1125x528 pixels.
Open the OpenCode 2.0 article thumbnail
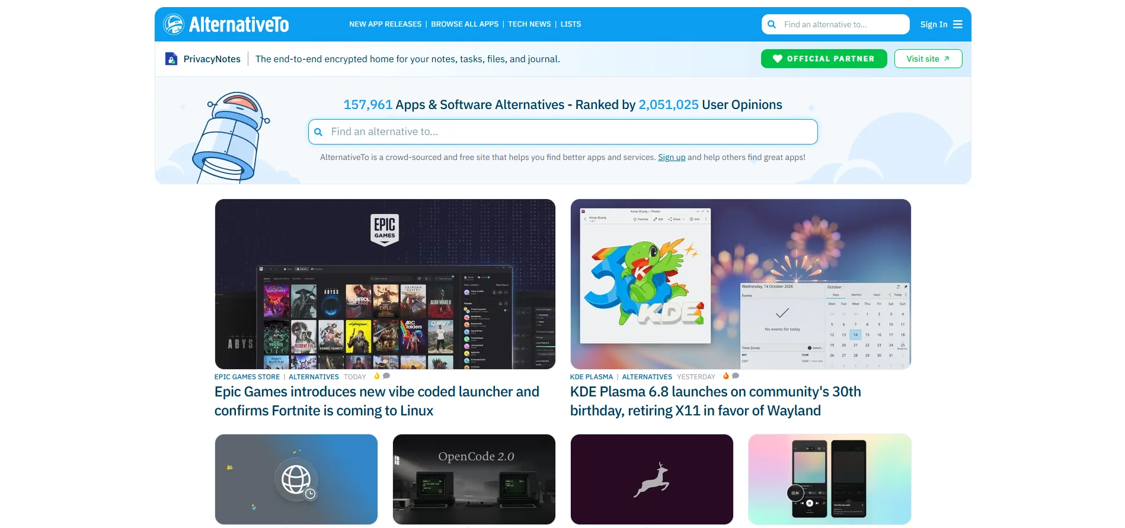tap(474, 479)
